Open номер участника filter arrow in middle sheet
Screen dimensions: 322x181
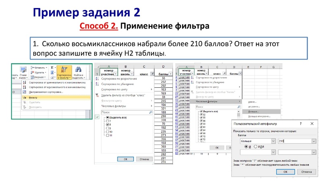[x=116, y=74]
